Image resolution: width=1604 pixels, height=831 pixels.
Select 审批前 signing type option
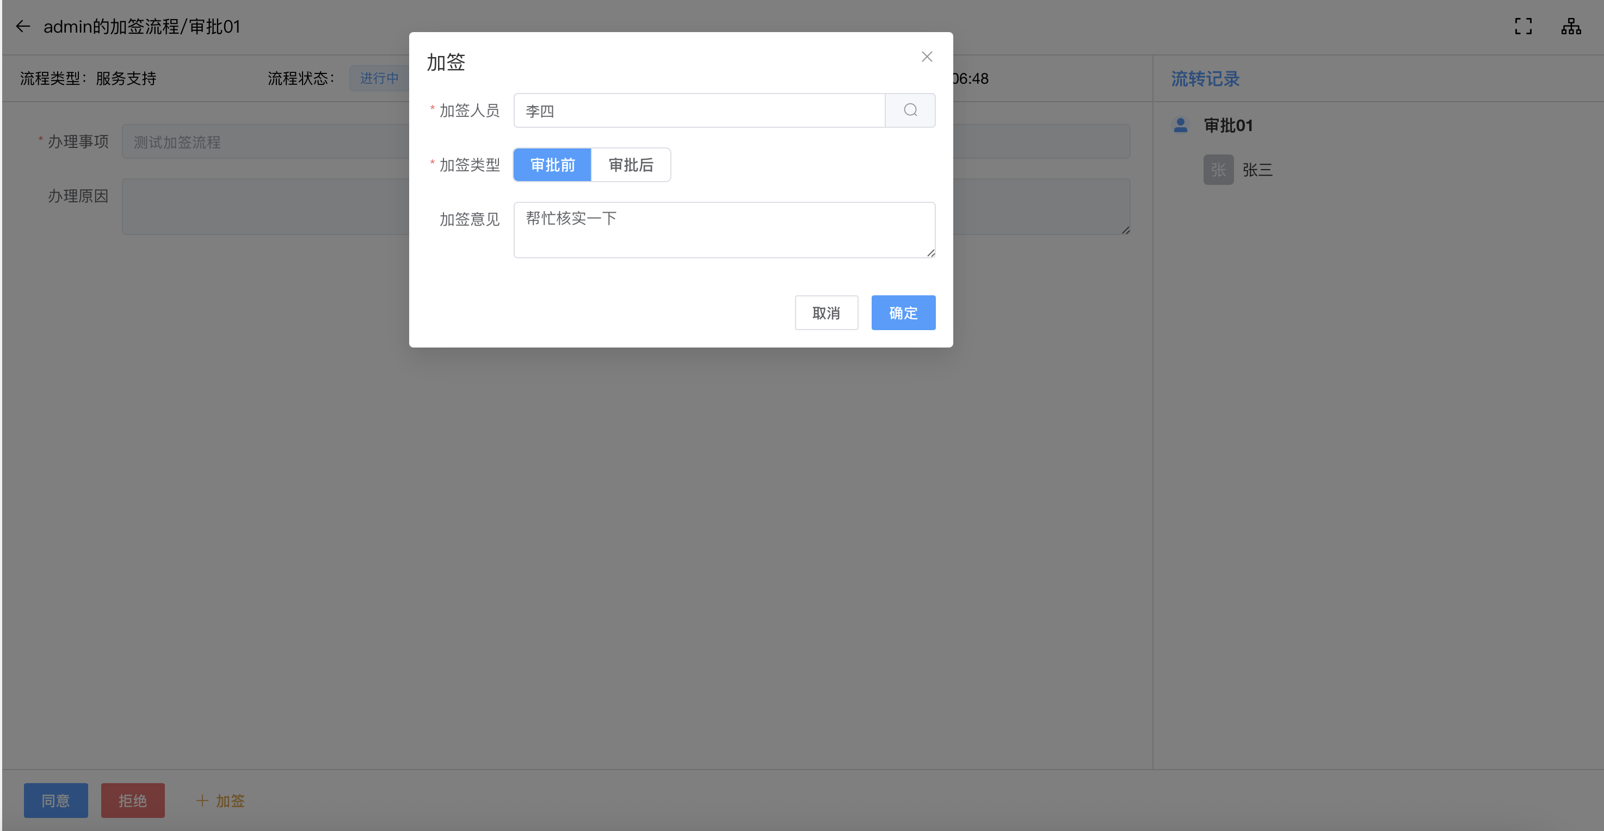tap(552, 165)
